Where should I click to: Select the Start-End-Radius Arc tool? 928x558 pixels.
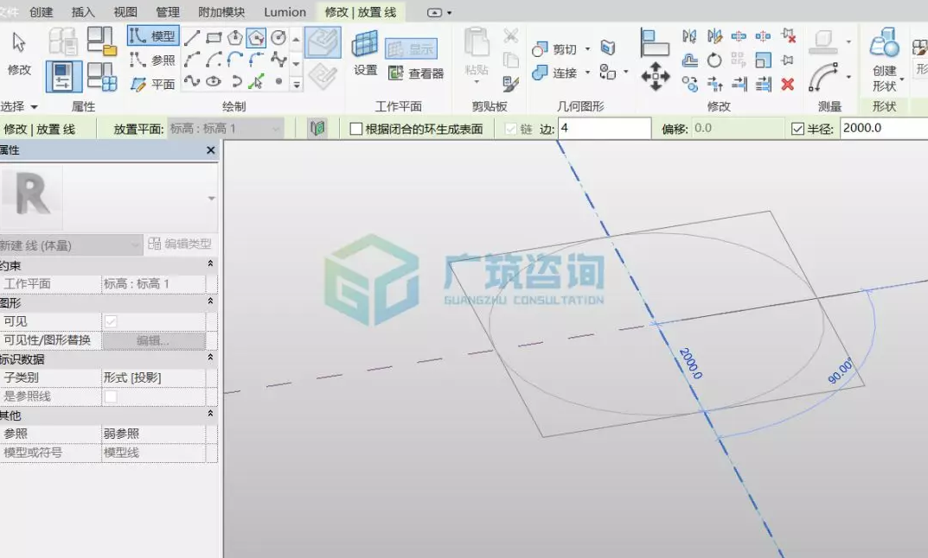tap(192, 60)
